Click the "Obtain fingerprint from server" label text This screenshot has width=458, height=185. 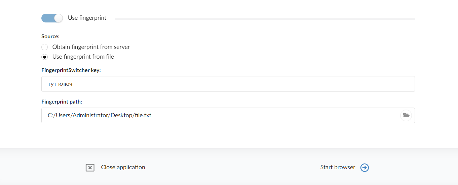(91, 47)
